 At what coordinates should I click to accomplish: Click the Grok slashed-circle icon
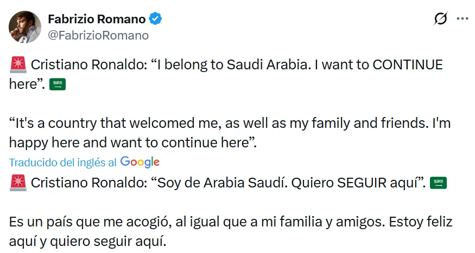click(x=440, y=19)
